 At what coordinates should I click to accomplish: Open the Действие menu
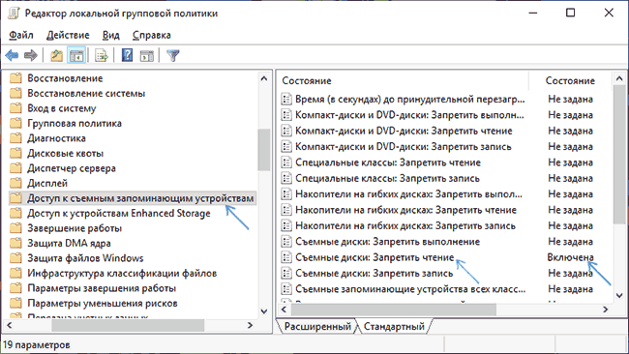click(x=68, y=35)
